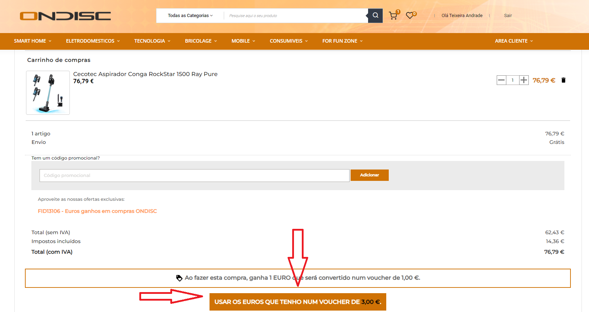Click the Adicionar promo code button
Image resolution: width=589 pixels, height=312 pixels.
[x=370, y=175]
